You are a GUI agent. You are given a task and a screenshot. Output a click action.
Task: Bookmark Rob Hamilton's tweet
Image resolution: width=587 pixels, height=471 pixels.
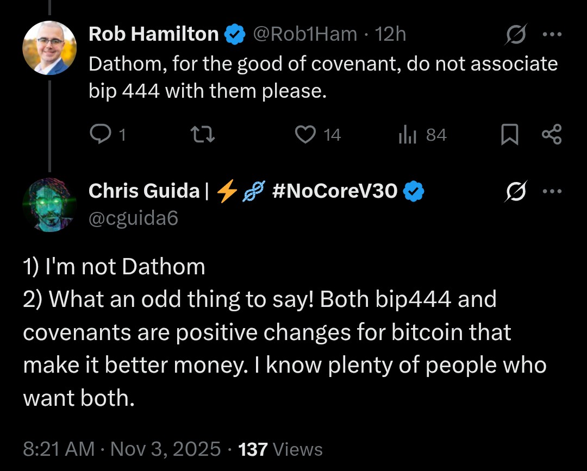click(x=509, y=135)
